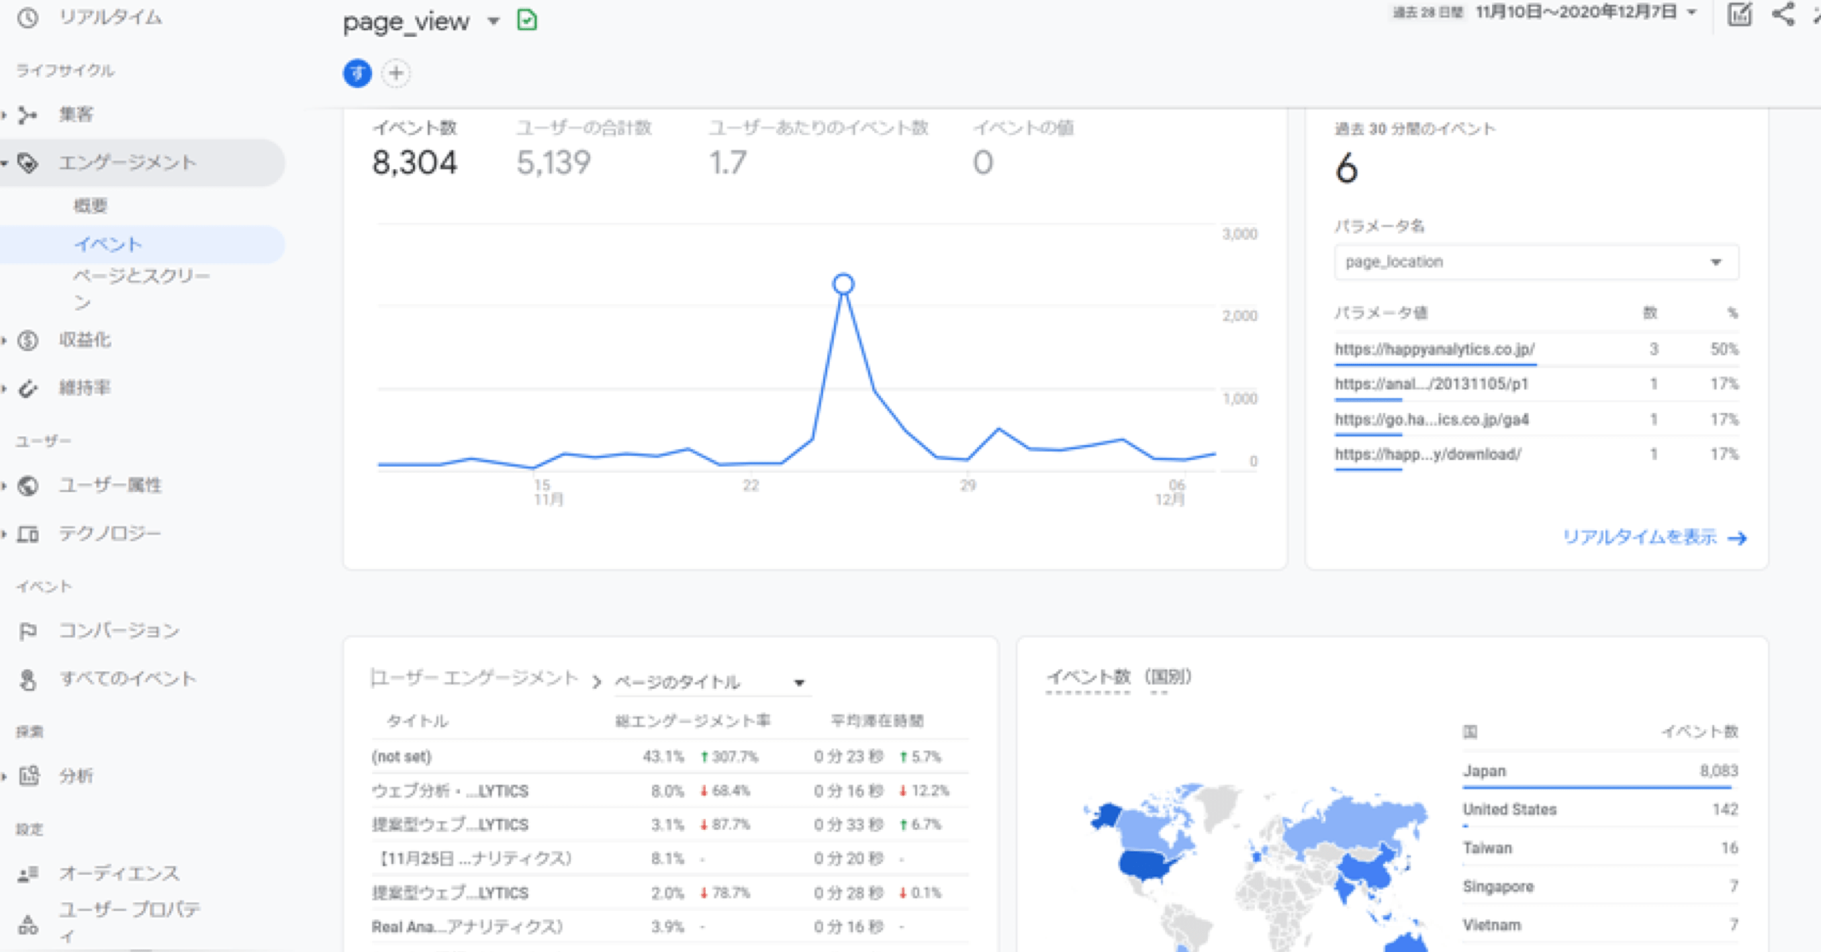Select the イベント数 8,304 metric tab
This screenshot has width=1821, height=952.
(x=415, y=149)
